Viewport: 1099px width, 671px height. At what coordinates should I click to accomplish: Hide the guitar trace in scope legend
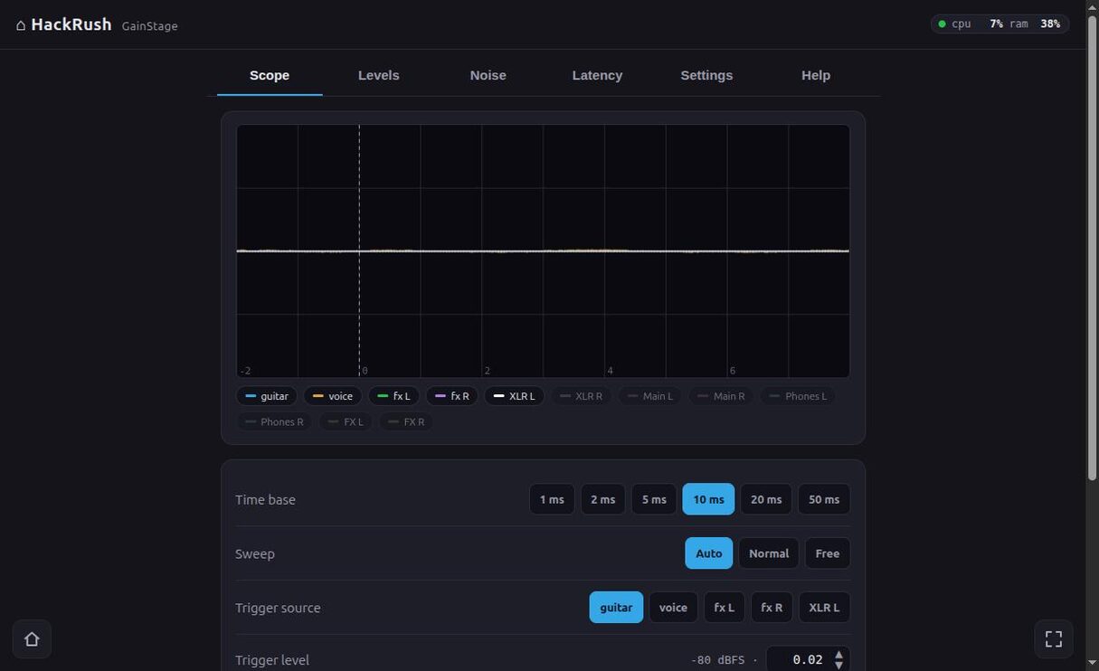click(267, 396)
